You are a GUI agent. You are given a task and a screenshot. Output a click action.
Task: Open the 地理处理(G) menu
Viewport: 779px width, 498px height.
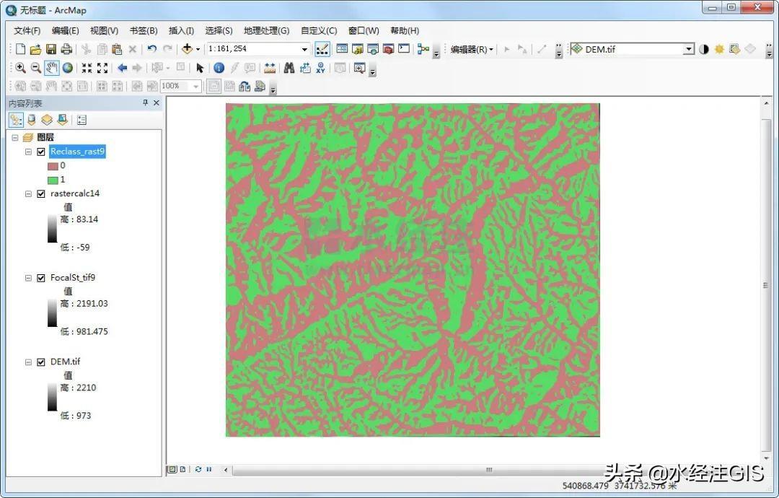(x=266, y=30)
